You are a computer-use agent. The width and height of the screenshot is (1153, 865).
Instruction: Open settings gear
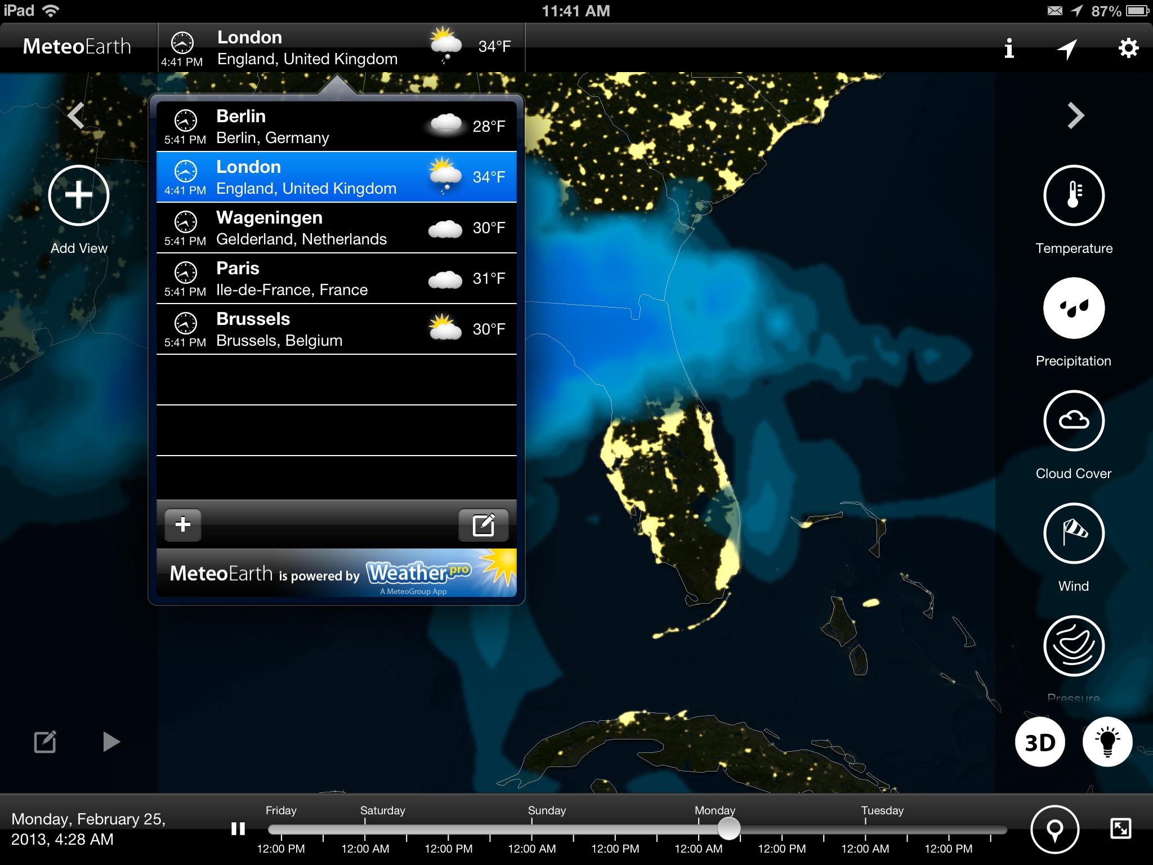pyautogui.click(x=1128, y=48)
